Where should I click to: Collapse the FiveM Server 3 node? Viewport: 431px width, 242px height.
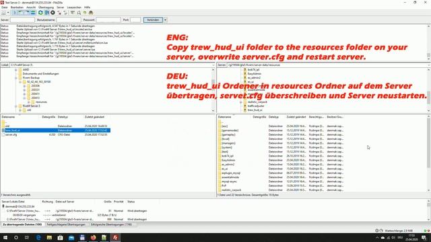[16, 106]
